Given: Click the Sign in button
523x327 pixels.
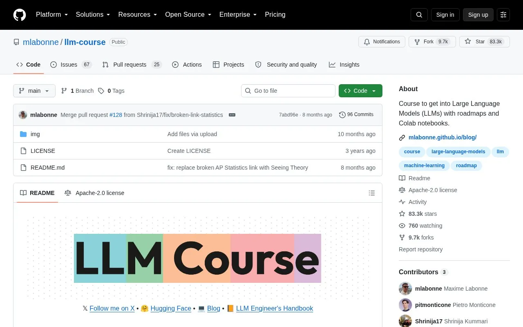Looking at the screenshot, I should (445, 15).
